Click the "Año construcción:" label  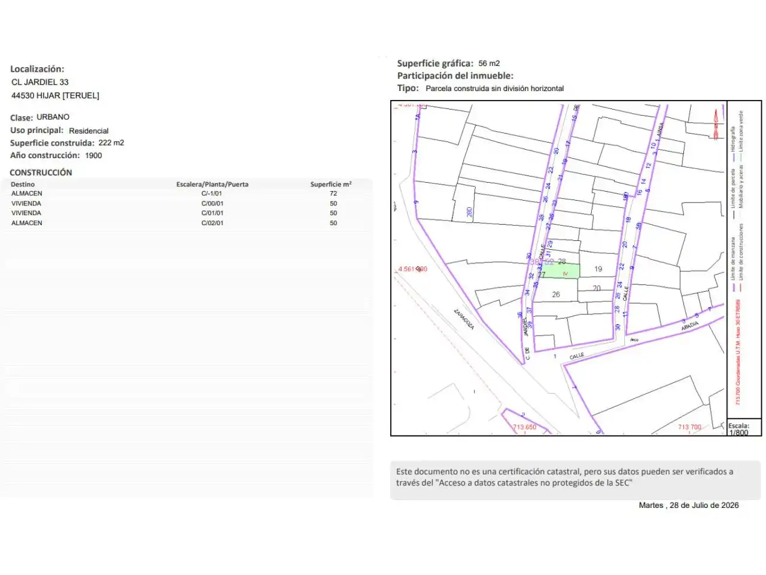click(45, 155)
